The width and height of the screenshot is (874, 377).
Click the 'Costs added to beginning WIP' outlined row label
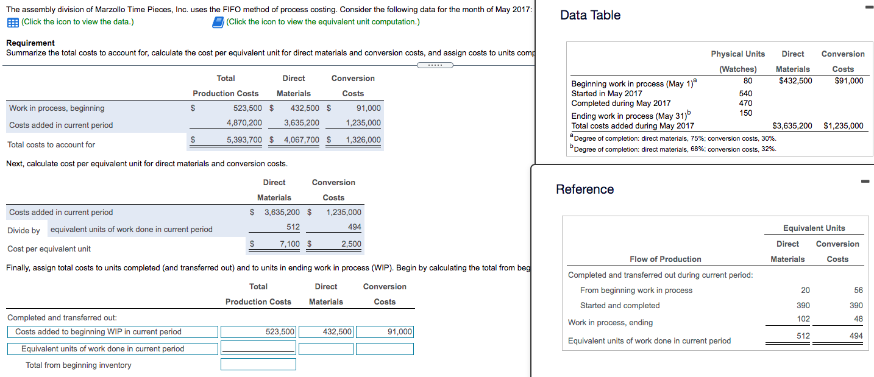(112, 331)
